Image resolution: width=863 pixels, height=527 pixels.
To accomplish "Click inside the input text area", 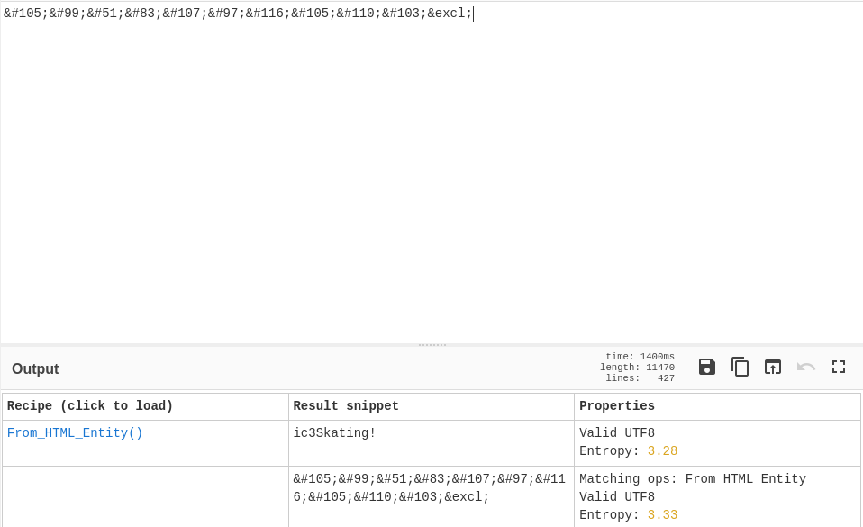I will coord(432,180).
